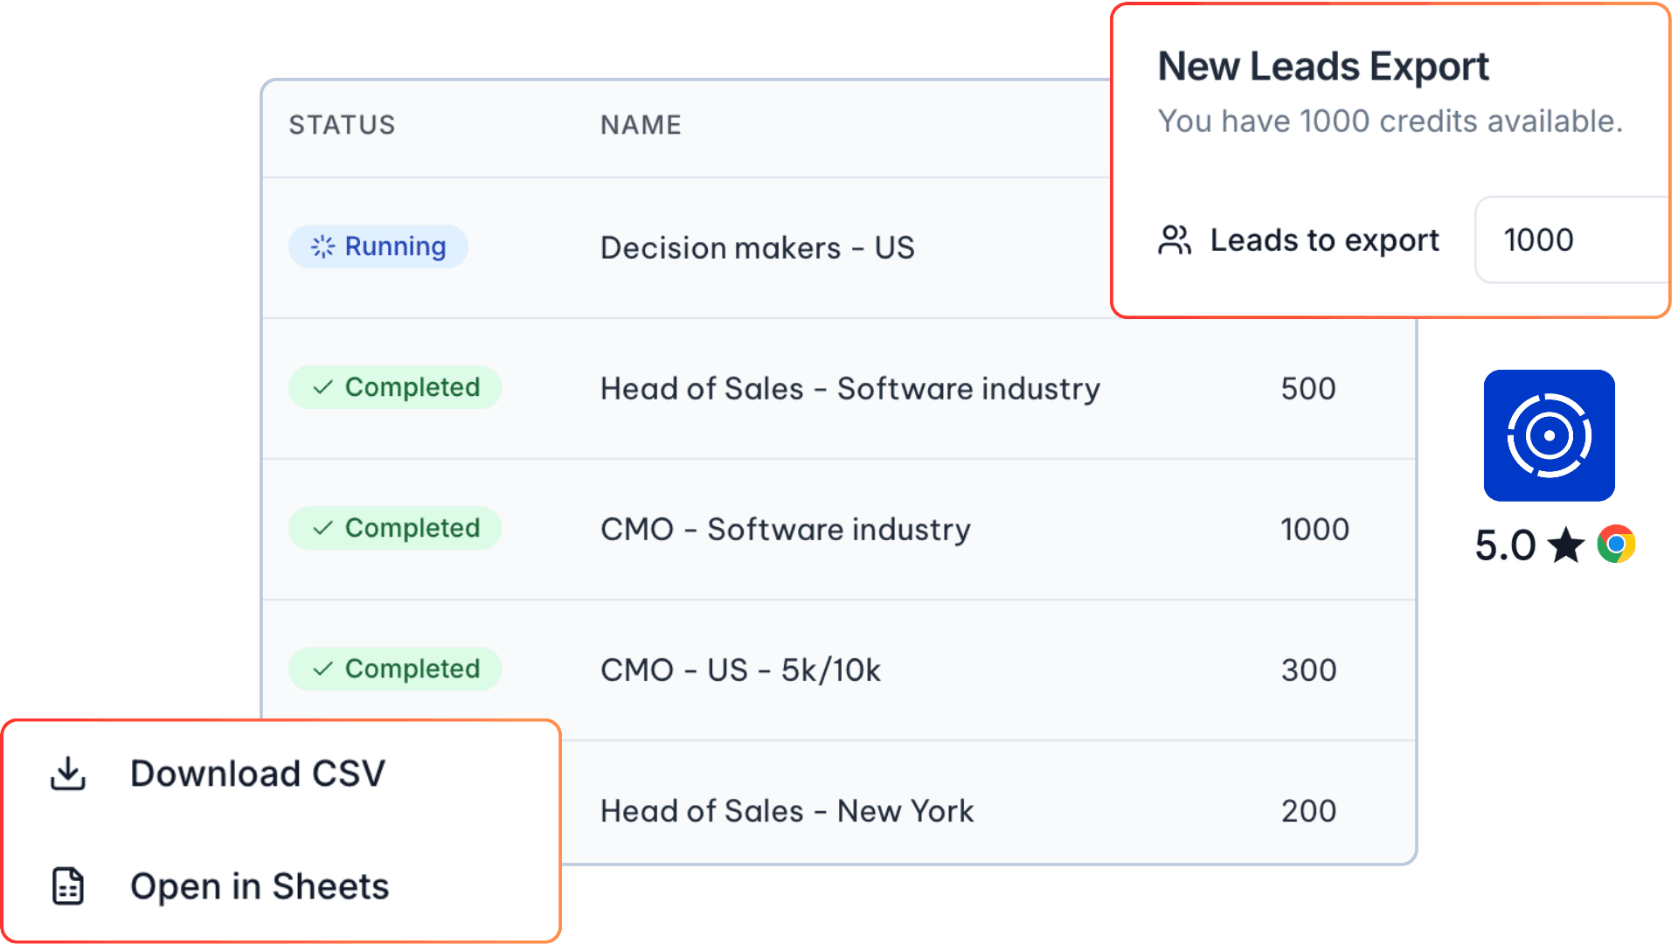Click the download icon beside Download CSV
The image size is (1678, 944).
68,773
